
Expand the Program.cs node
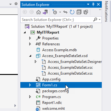click(30, 97)
